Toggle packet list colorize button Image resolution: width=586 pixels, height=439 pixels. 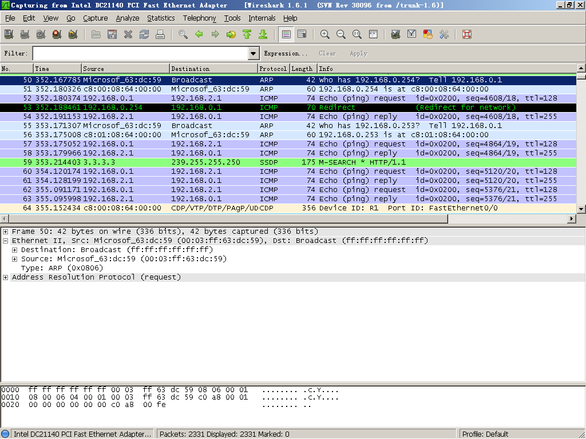[286, 35]
